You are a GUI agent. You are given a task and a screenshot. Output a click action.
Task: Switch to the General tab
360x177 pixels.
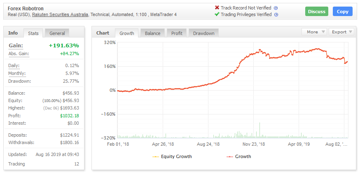pyautogui.click(x=57, y=33)
